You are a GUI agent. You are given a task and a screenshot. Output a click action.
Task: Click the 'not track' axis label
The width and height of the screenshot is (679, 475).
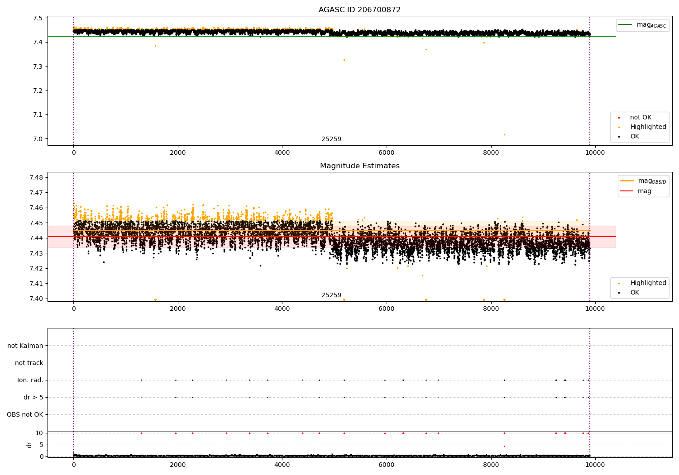click(29, 363)
